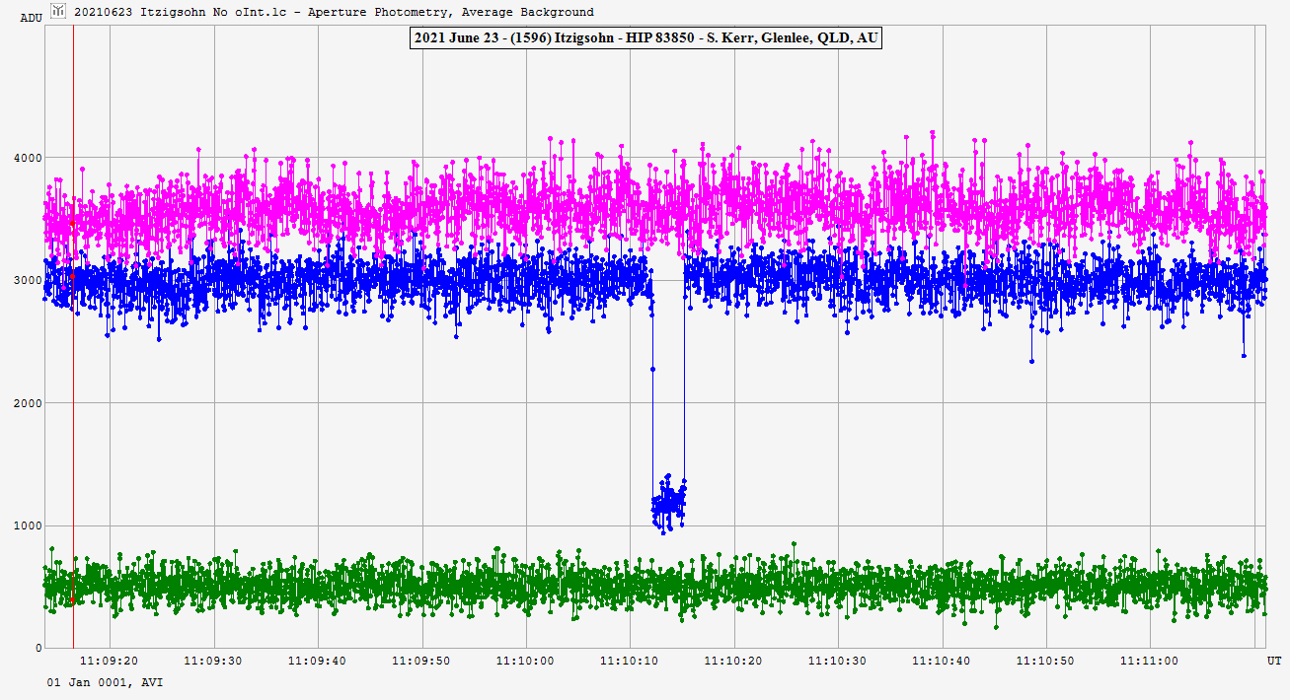This screenshot has height=700, width=1290.
Task: Click the 11:09:40 time label
Action: coord(317,662)
